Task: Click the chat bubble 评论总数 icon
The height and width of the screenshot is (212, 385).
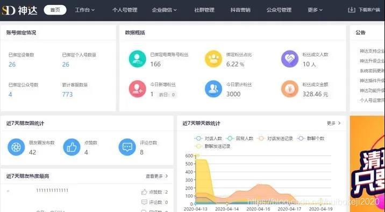Action: [127, 147]
